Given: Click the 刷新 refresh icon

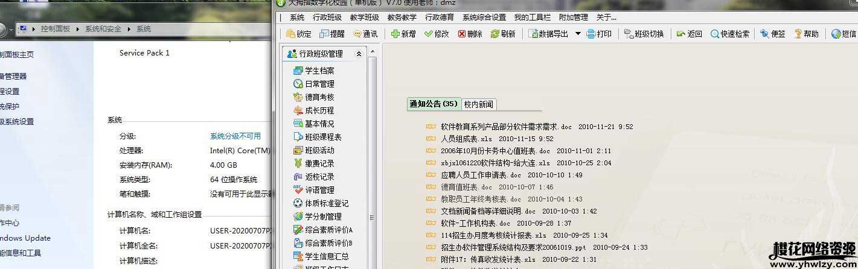Looking at the screenshot, I should [x=503, y=34].
